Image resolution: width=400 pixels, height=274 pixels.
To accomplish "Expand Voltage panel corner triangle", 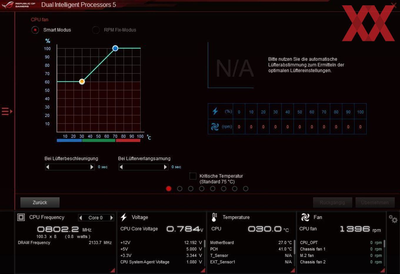I will 203,270.
